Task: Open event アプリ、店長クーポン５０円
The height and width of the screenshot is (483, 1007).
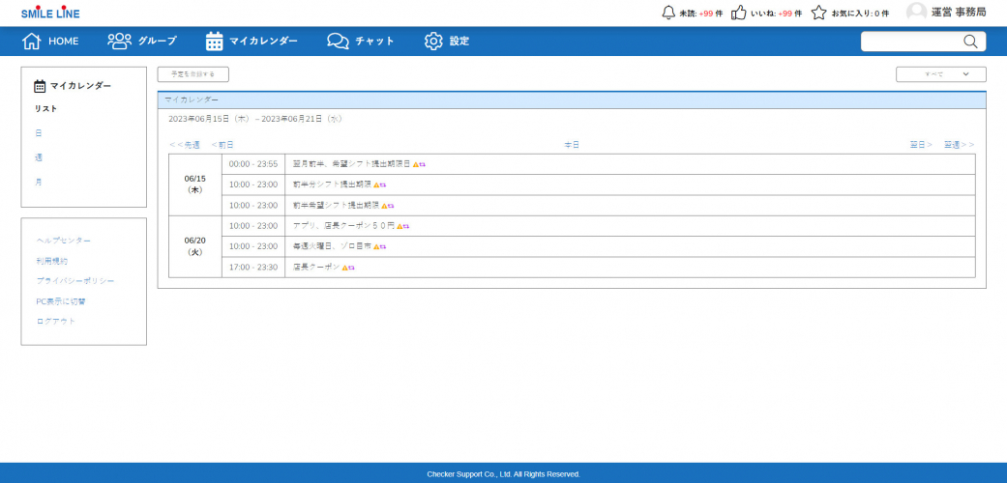Action: click(343, 226)
